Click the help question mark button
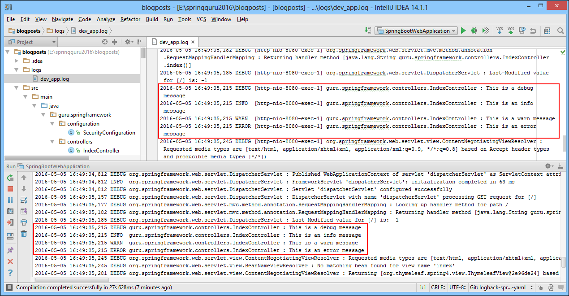Screen dimensions: 569x296 pyautogui.click(x=10, y=271)
